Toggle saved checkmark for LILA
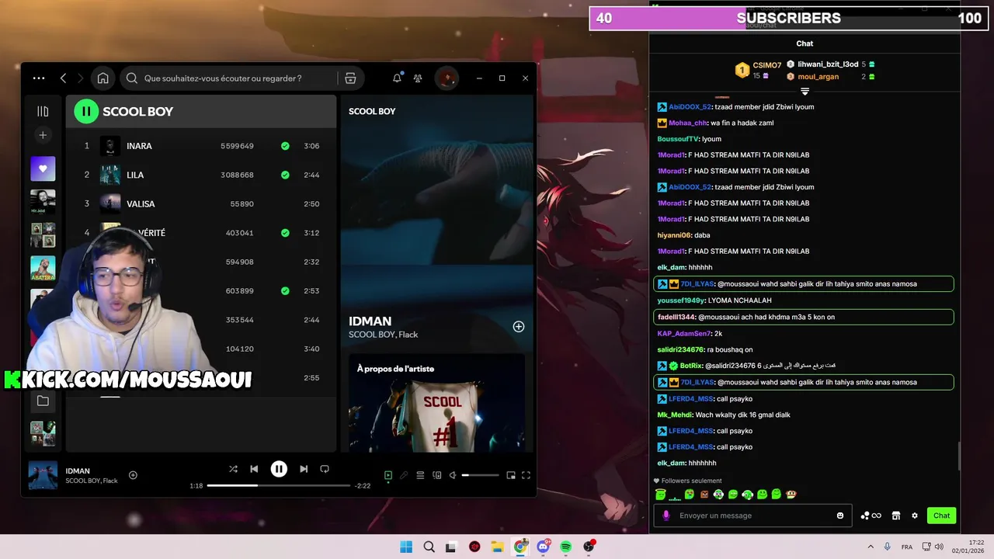Viewport: 994px width, 559px height. 285,175
